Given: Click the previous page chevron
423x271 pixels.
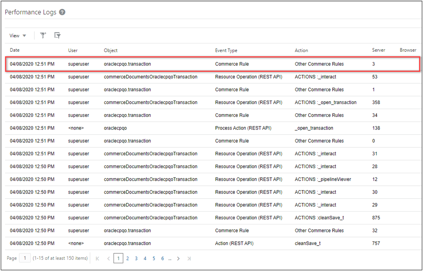Looking at the screenshot, I should click(x=109, y=258).
